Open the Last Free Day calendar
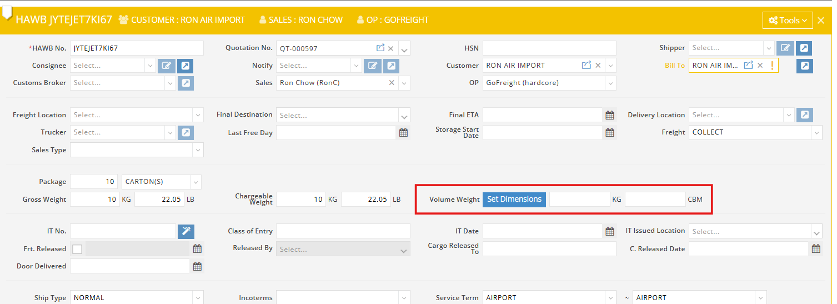Image resolution: width=837 pixels, height=304 pixels. pos(404,132)
